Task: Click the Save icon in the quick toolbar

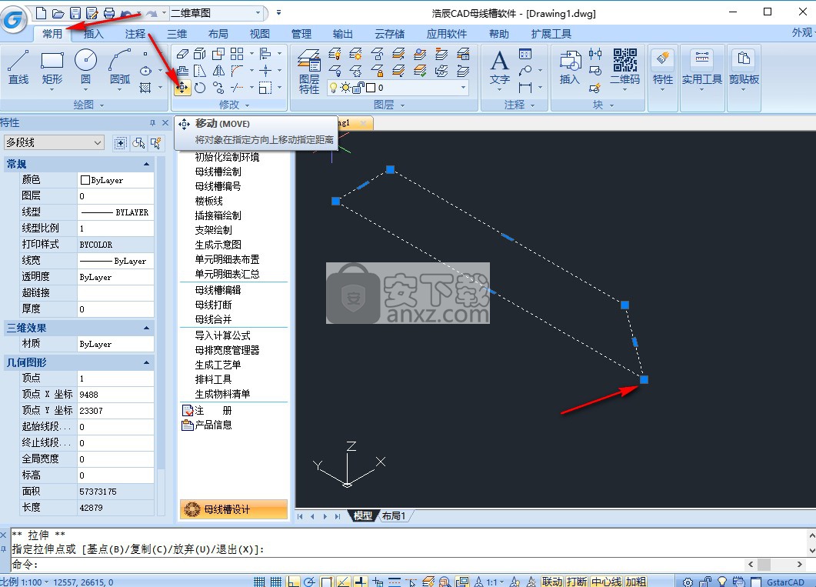Action: coord(75,13)
